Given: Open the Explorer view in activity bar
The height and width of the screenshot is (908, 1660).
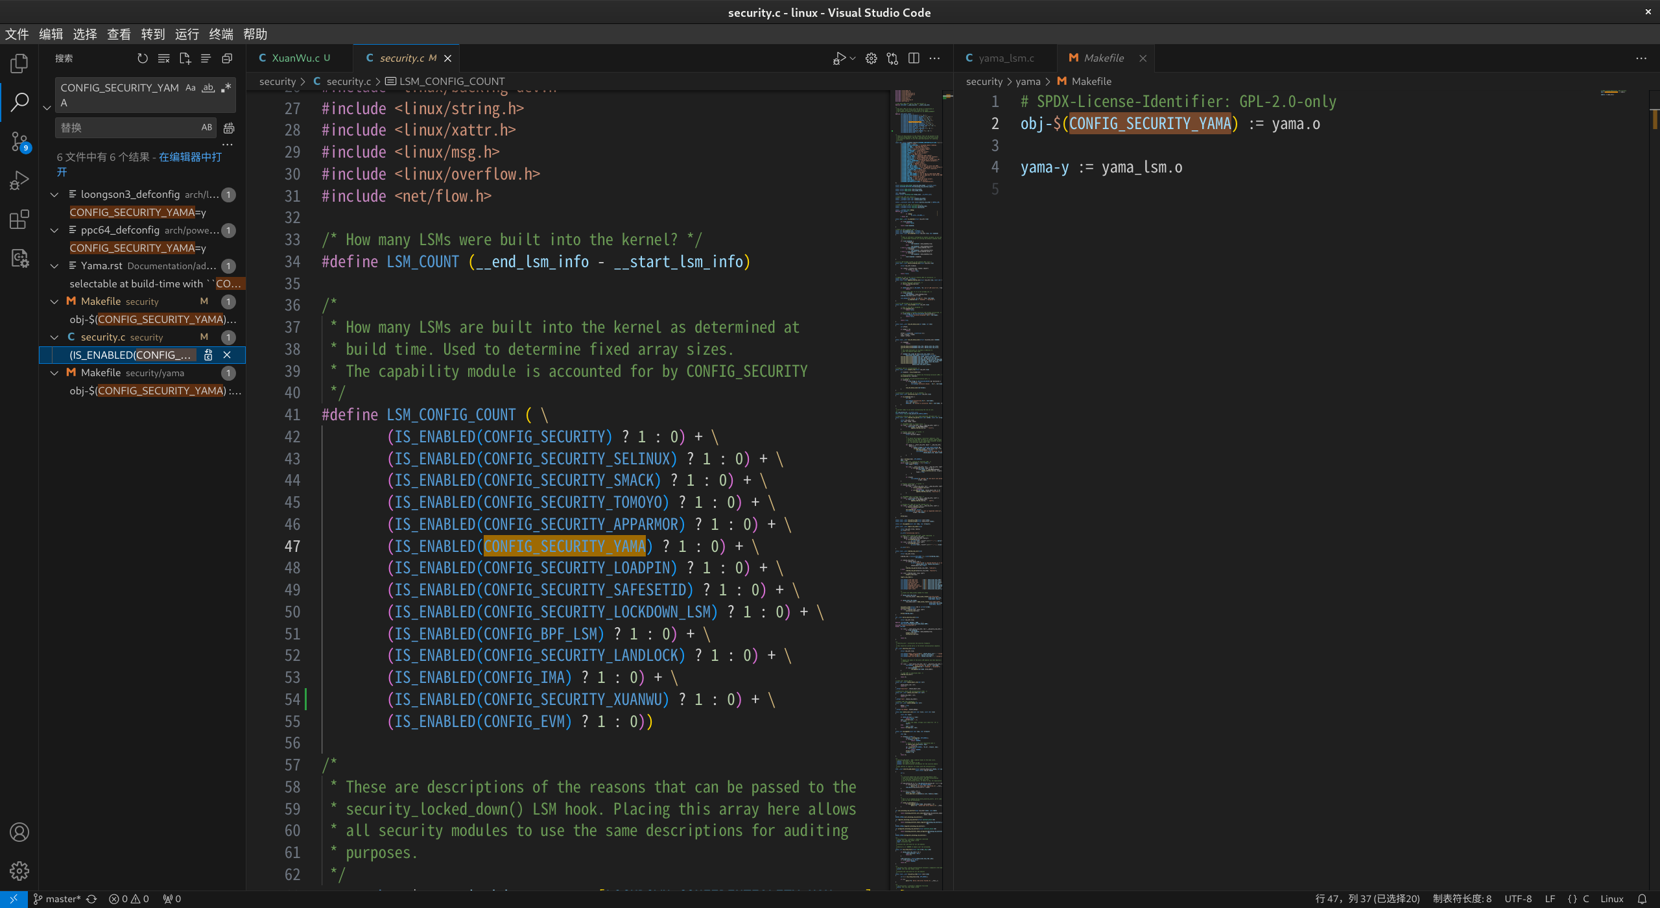Looking at the screenshot, I should tap(19, 63).
